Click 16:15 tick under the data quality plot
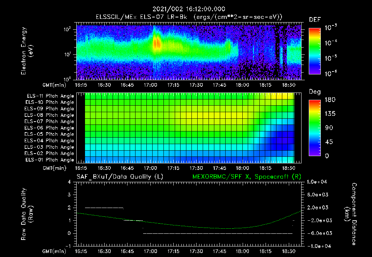Screen dimensions: 372x257 click(81, 251)
